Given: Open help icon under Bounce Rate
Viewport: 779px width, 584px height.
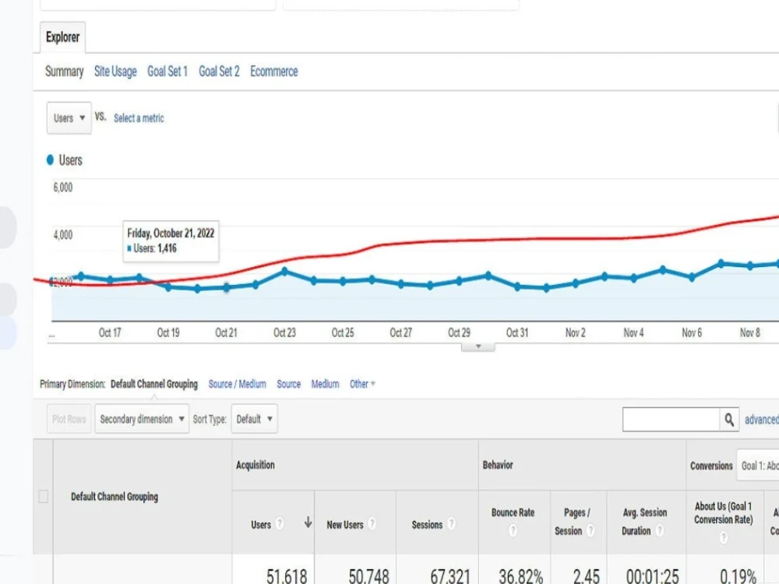Looking at the screenshot, I should 513,531.
